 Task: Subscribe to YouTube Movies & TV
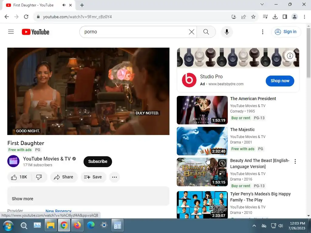[98, 161]
